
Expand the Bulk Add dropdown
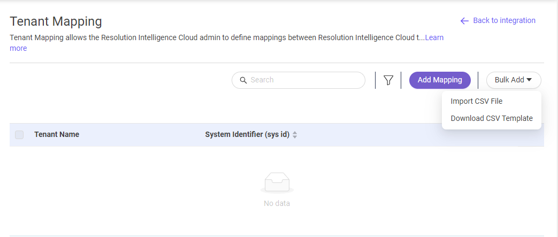click(x=514, y=80)
